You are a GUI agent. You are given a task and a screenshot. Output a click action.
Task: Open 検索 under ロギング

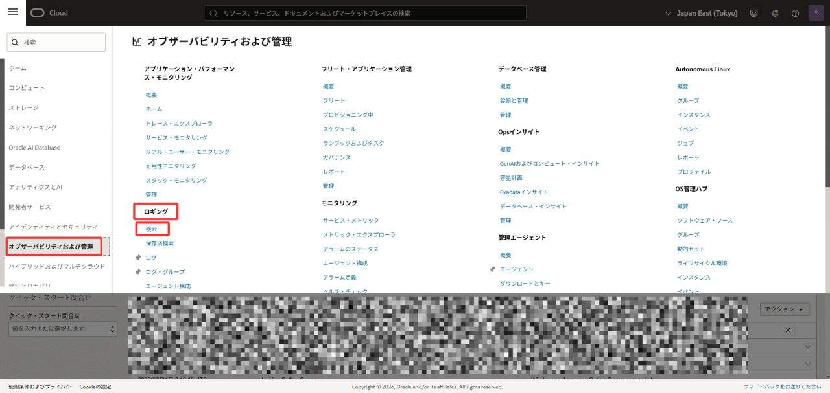(152, 229)
